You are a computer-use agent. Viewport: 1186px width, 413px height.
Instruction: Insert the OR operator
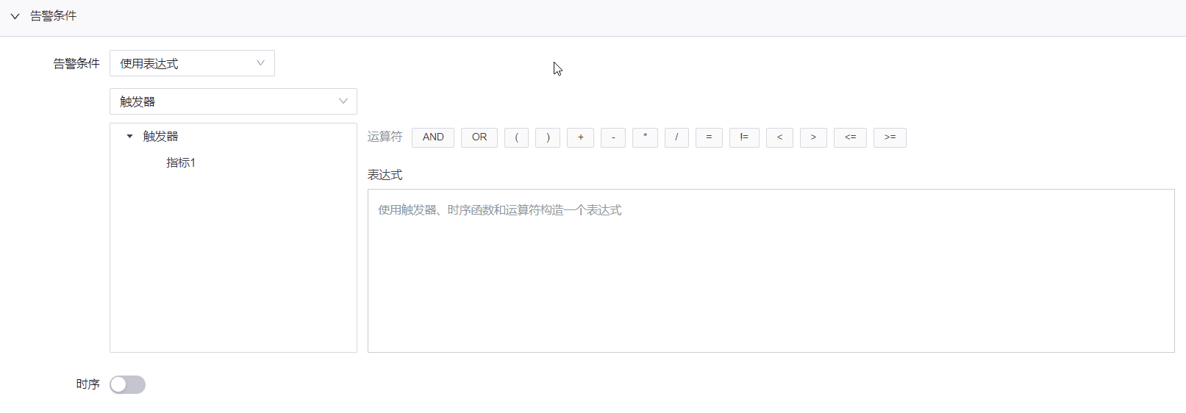[x=479, y=137]
